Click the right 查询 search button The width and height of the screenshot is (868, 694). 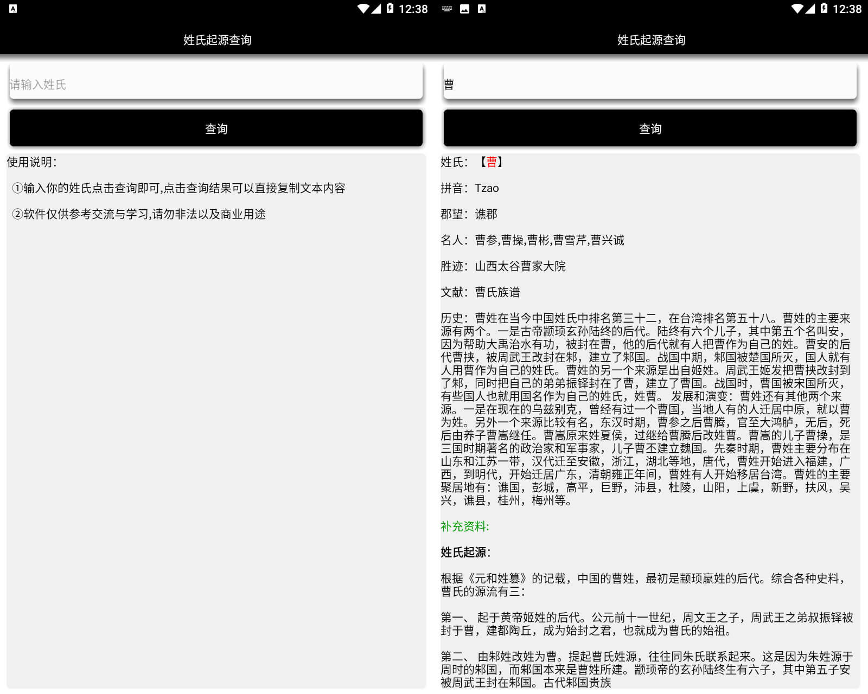[650, 128]
